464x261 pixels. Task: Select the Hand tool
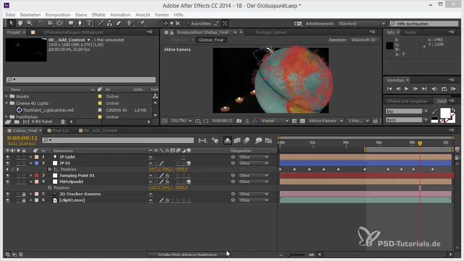click(20, 23)
